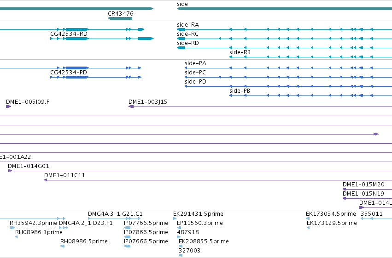Select the EK173034.5prime EST label
This screenshot has width=392, height=258.
[331, 214]
